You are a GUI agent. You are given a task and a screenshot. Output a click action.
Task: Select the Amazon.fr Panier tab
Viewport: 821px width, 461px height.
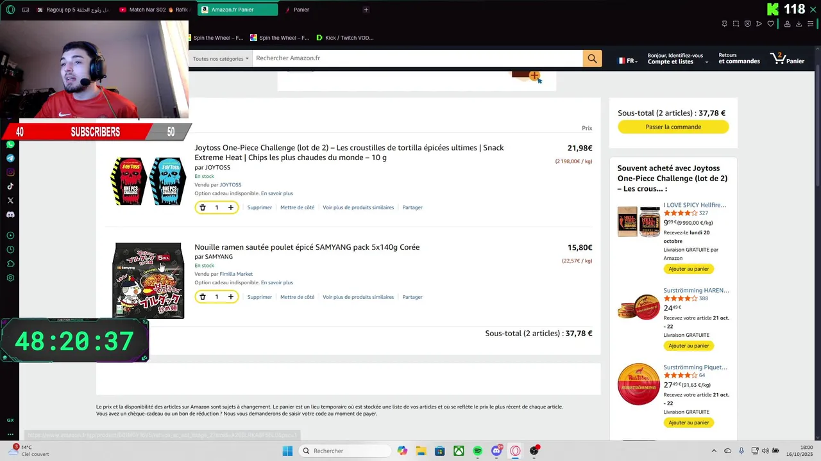(237, 10)
